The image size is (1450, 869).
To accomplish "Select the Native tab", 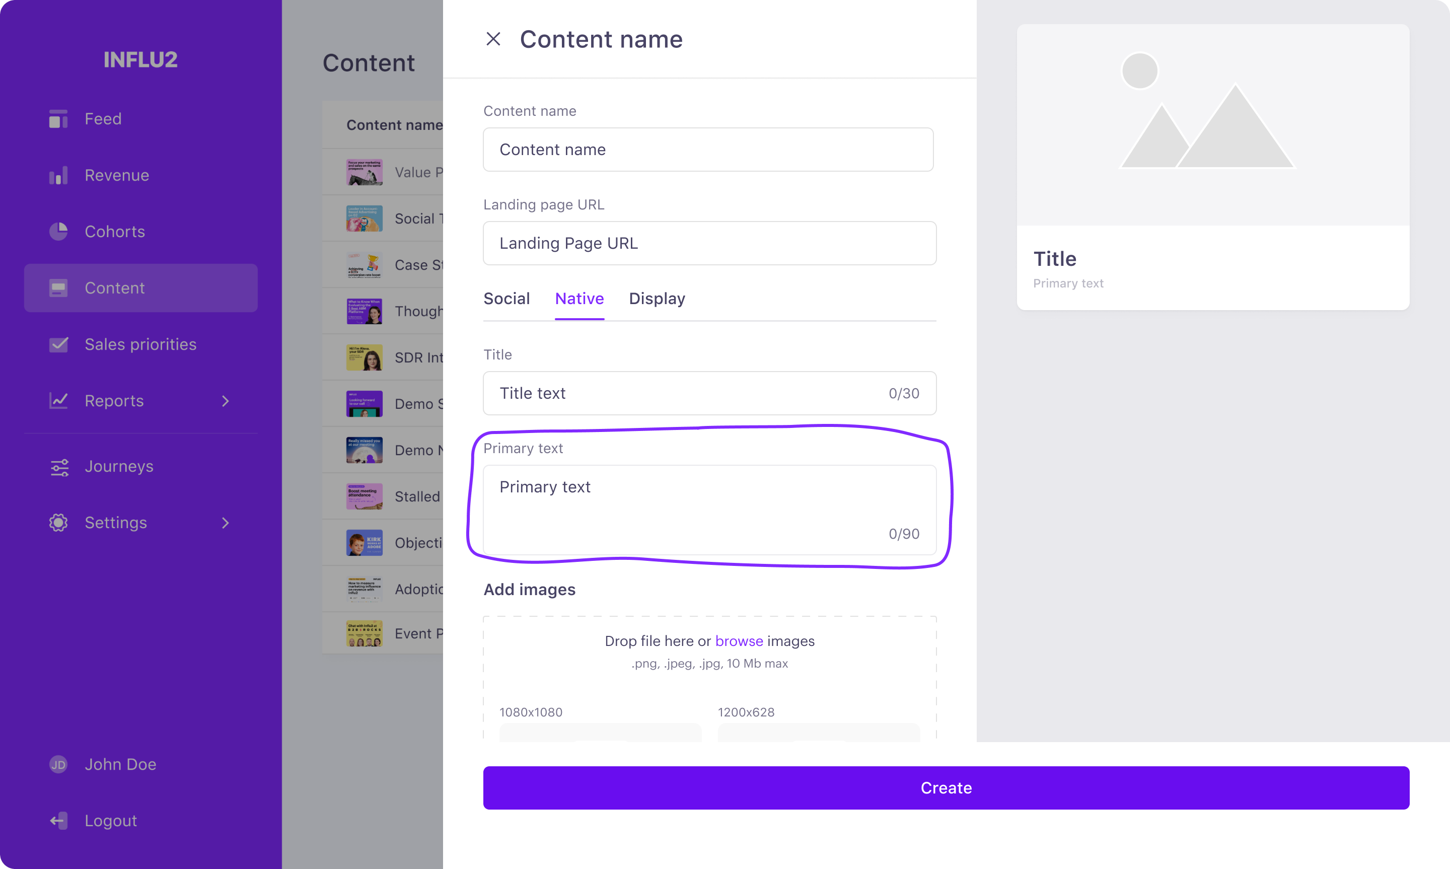I will pyautogui.click(x=579, y=299).
